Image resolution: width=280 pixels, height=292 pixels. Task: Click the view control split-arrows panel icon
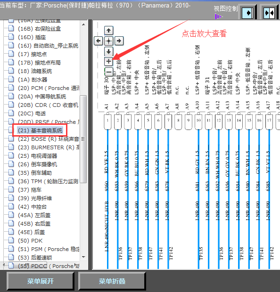269,13
